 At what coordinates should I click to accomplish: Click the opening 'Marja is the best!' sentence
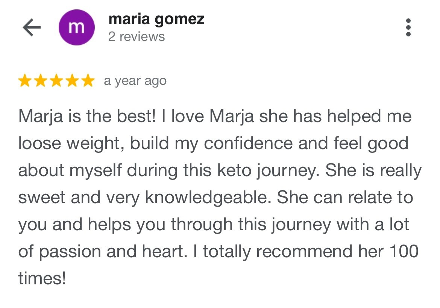[x=87, y=116]
